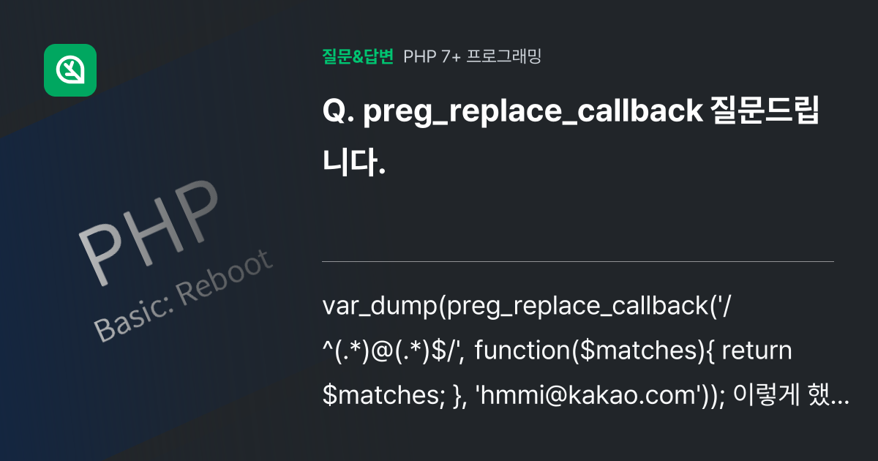Open the 질문&답변 category label
This screenshot has height=461, width=878.
tap(358, 56)
